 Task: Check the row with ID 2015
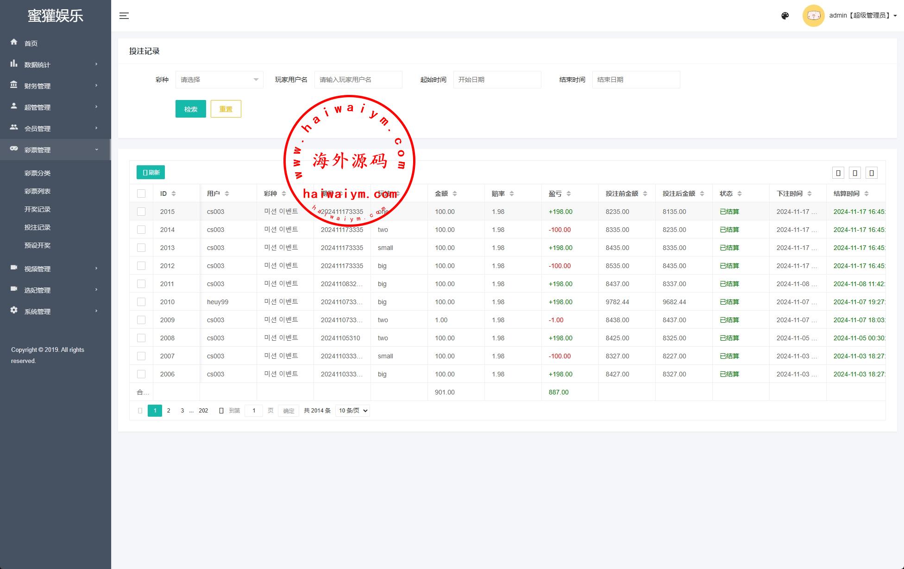[141, 212]
